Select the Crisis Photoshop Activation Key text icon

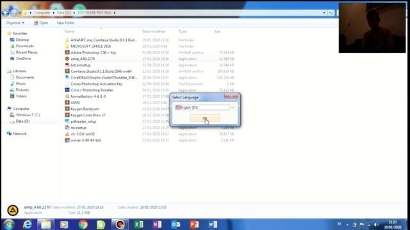[67, 84]
